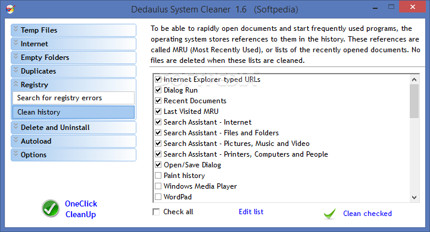The image size is (430, 232).
Task: Toggle Search Assistant - Printers, Computers and People
Action: [x=158, y=154]
